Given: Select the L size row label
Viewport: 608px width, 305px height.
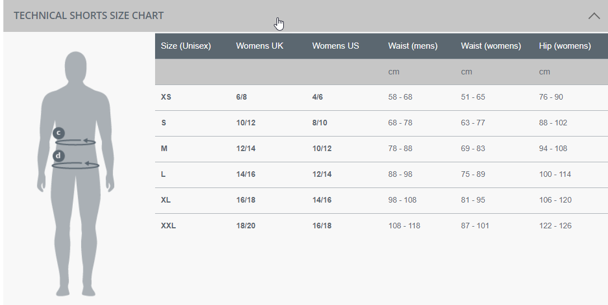Looking at the screenshot, I should (163, 175).
